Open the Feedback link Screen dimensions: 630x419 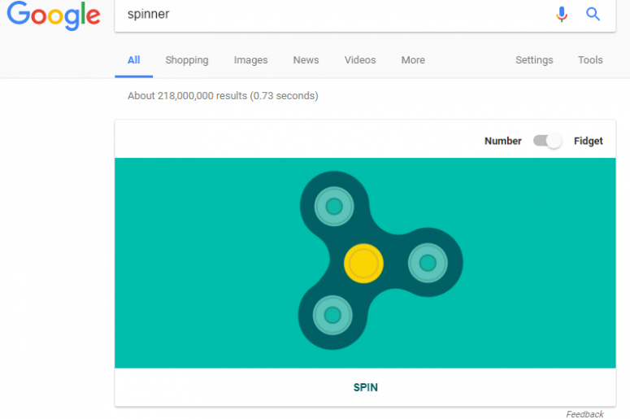pyautogui.click(x=584, y=414)
